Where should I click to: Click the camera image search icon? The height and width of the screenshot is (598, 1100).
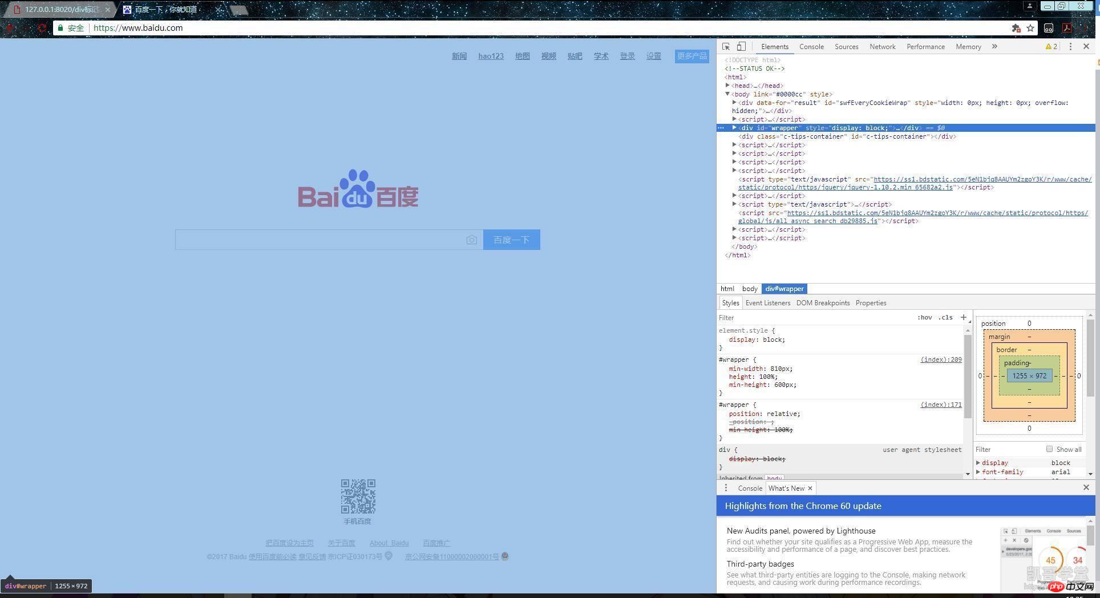(471, 240)
